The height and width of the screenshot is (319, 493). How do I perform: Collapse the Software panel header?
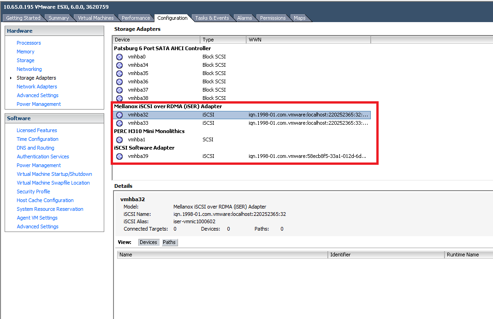pos(54,118)
